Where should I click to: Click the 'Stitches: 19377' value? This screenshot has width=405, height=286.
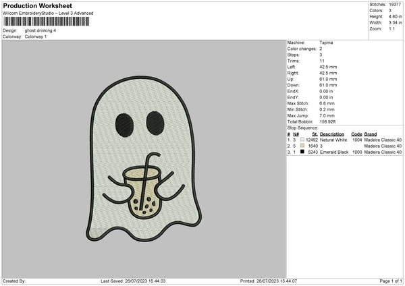(x=395, y=5)
